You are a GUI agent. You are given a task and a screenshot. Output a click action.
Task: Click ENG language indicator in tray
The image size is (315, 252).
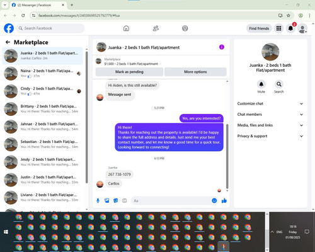pyautogui.click(x=279, y=232)
